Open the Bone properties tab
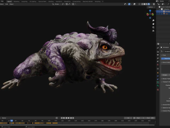 [x=158, y=86]
